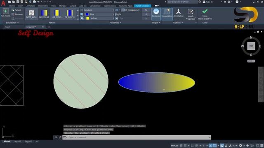Add a new drawing tab with plus

click(49, 27)
